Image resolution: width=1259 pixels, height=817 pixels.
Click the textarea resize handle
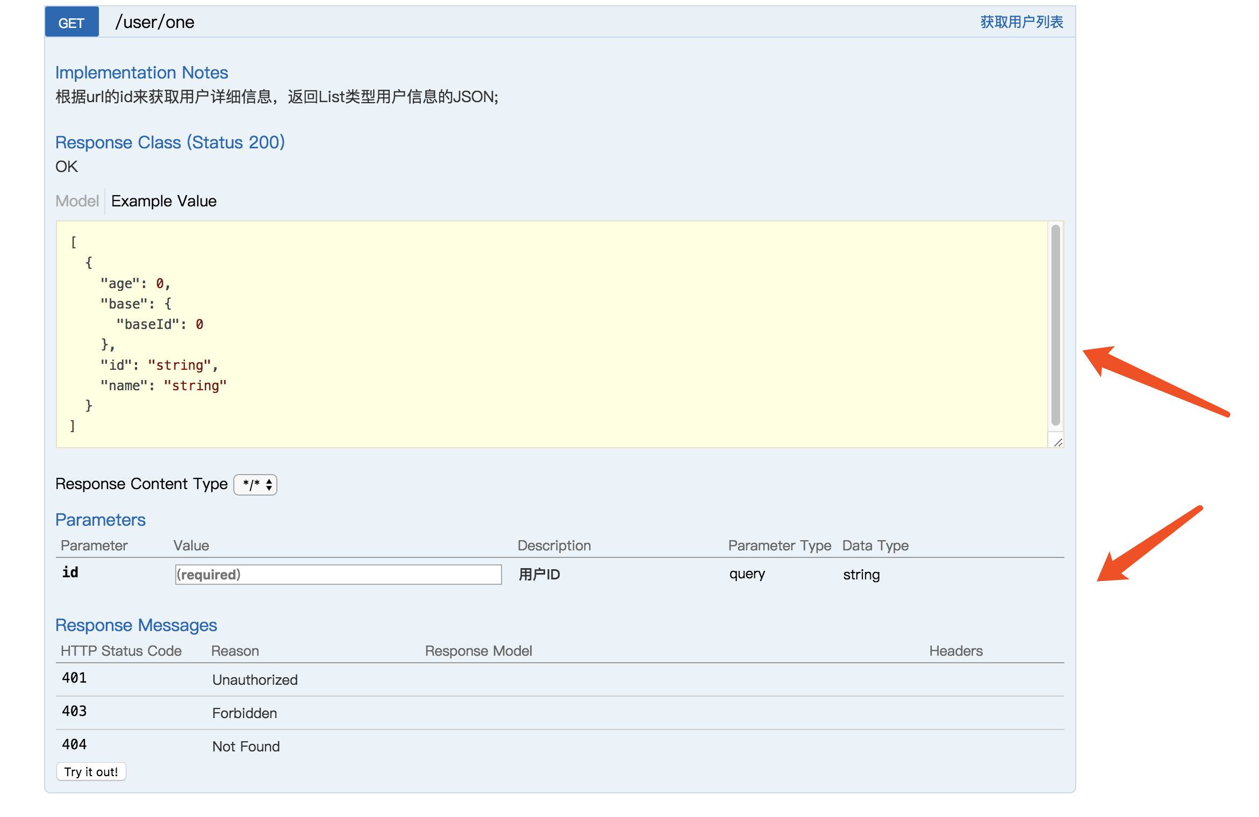click(1057, 442)
